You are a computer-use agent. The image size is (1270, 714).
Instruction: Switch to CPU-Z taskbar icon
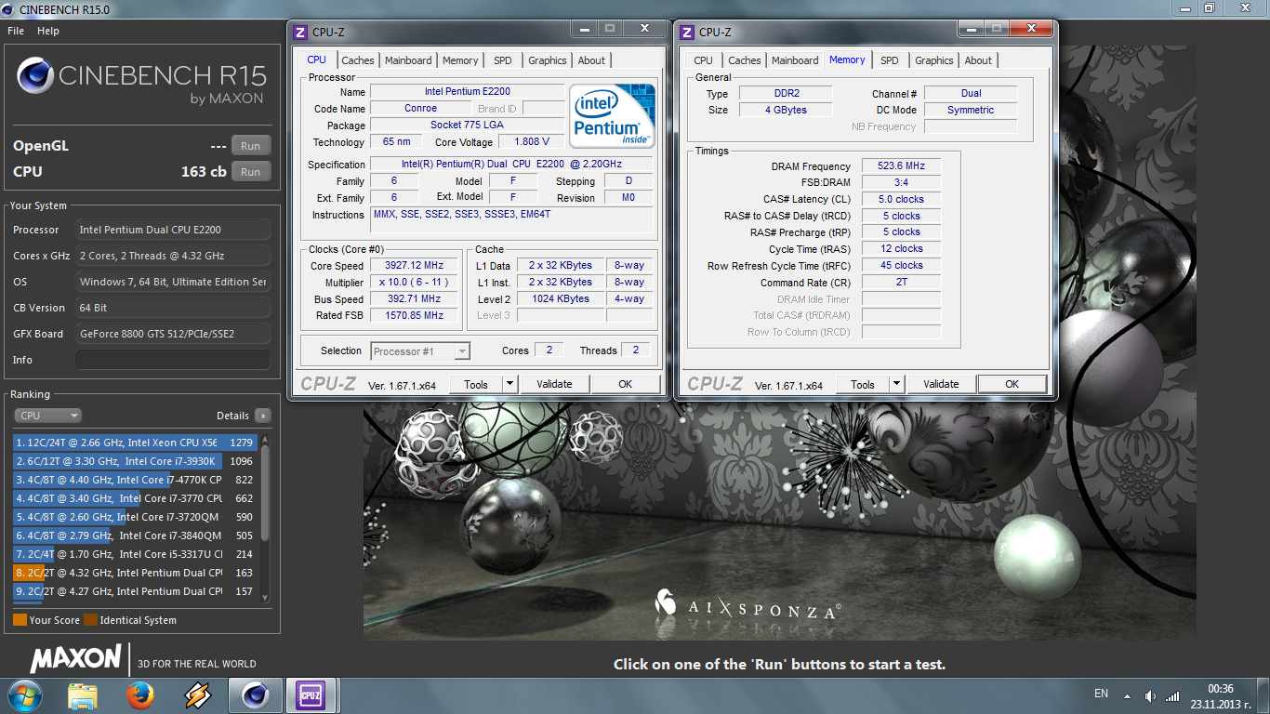pyautogui.click(x=311, y=694)
